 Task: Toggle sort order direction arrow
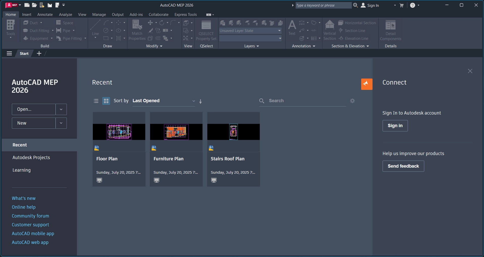201,101
